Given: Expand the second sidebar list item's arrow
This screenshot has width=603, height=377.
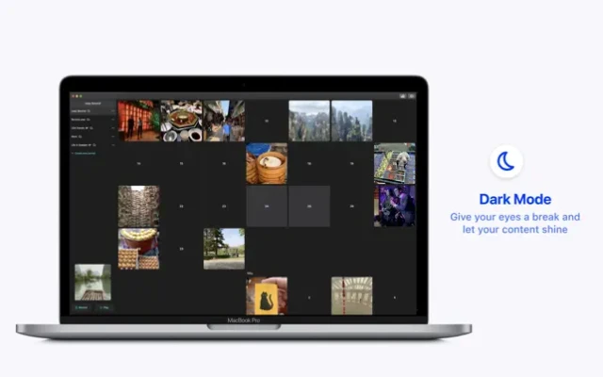Looking at the screenshot, I should point(112,120).
